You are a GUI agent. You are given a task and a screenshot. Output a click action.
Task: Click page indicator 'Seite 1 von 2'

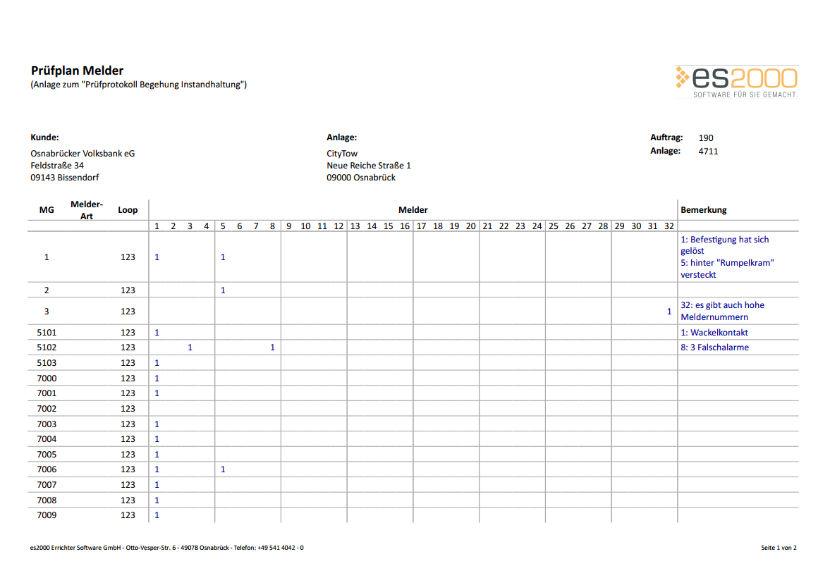(779, 548)
